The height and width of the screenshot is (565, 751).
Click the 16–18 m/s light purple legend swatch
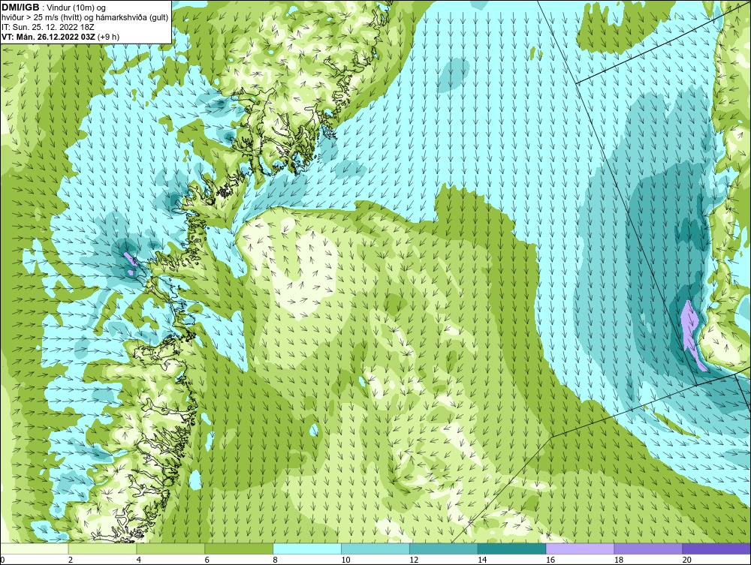pyautogui.click(x=580, y=548)
